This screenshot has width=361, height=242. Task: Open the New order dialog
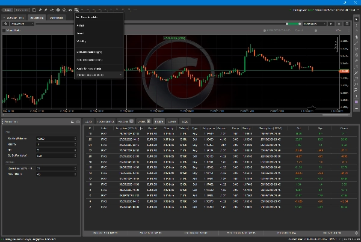pyautogui.click(x=22, y=10)
